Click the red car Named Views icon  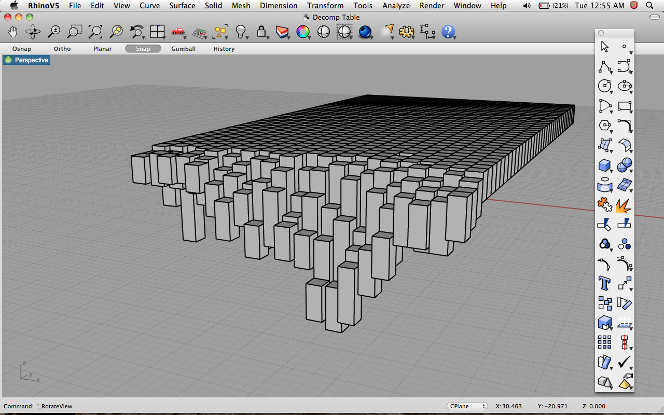tap(178, 32)
